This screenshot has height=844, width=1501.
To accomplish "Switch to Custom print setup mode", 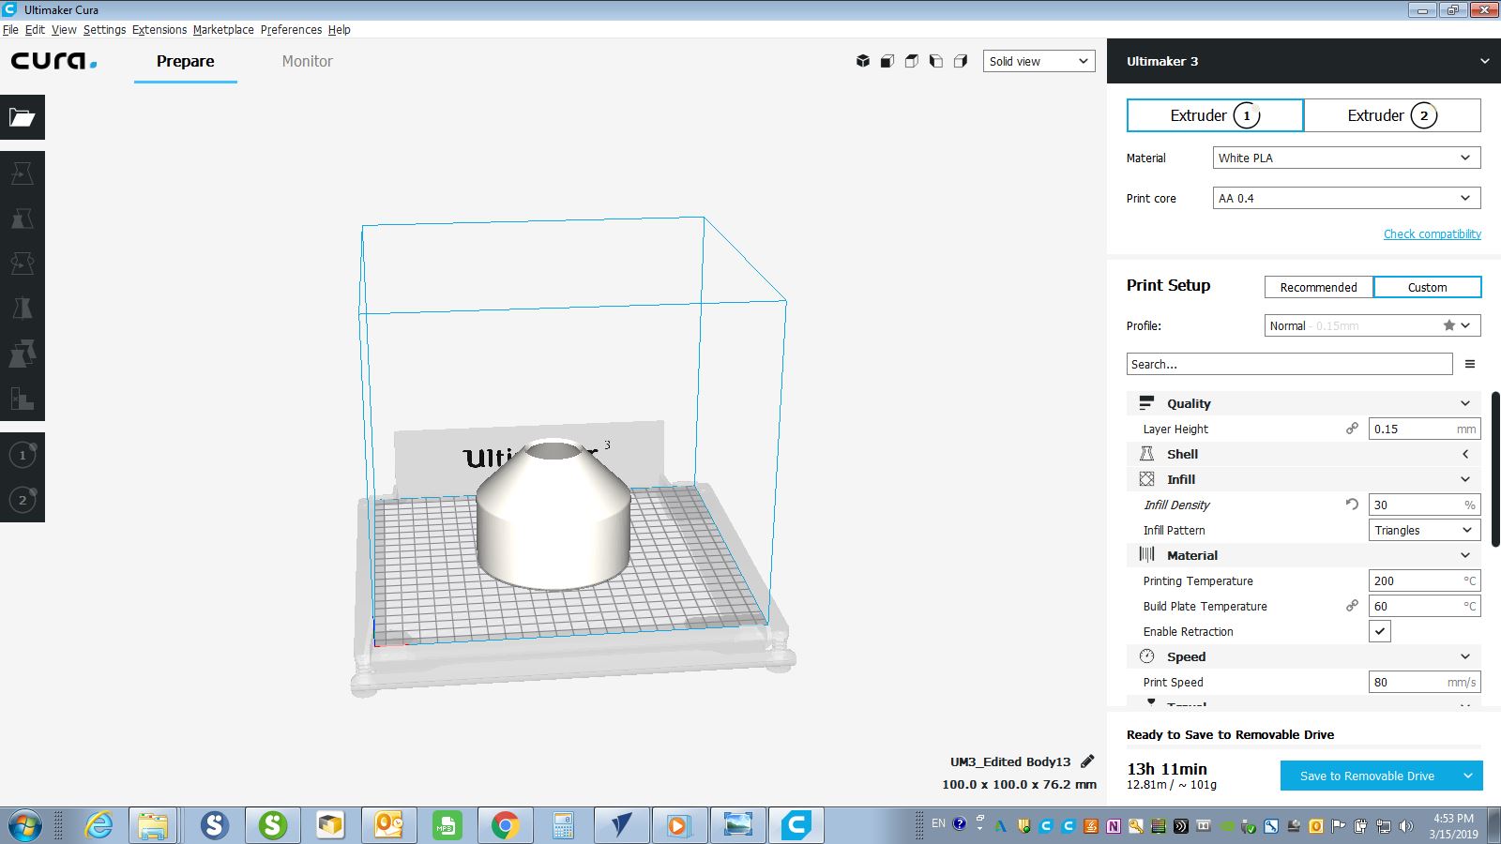I will (1427, 287).
